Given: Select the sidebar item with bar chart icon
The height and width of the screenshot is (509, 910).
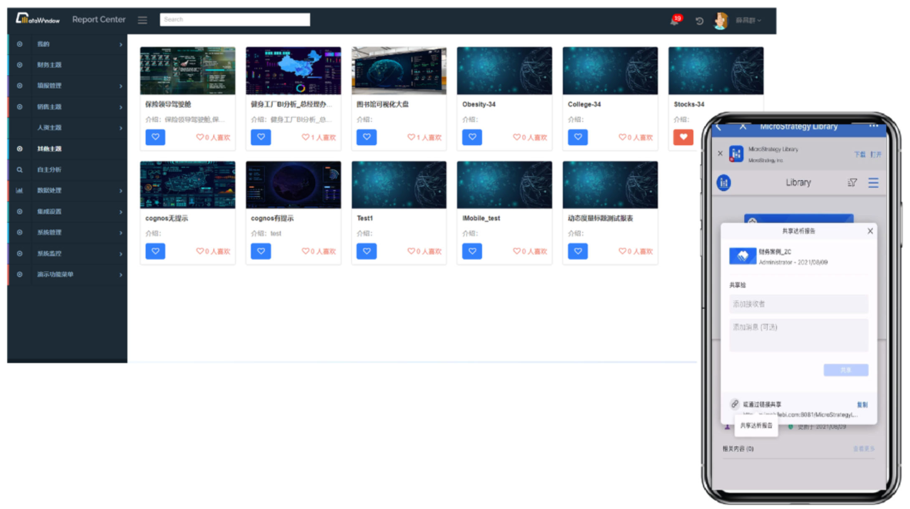Looking at the screenshot, I should (49, 190).
